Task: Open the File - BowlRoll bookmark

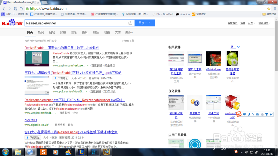Action: 163,14
